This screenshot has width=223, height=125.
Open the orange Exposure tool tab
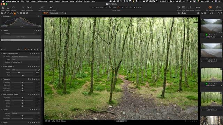point(15,13)
